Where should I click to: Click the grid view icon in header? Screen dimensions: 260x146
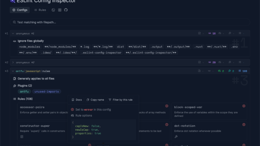pos(60,10)
